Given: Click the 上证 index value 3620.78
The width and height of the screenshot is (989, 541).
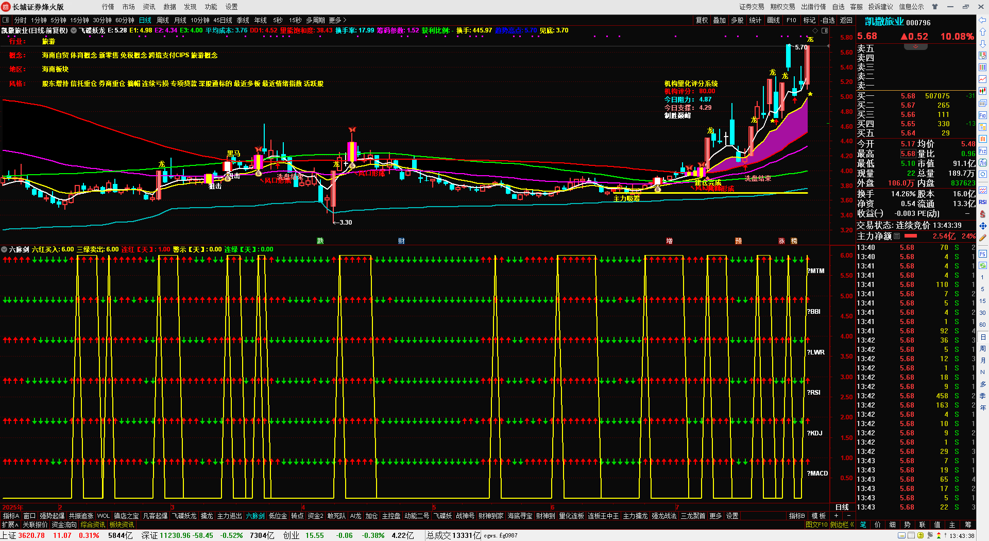Looking at the screenshot, I should [31, 535].
